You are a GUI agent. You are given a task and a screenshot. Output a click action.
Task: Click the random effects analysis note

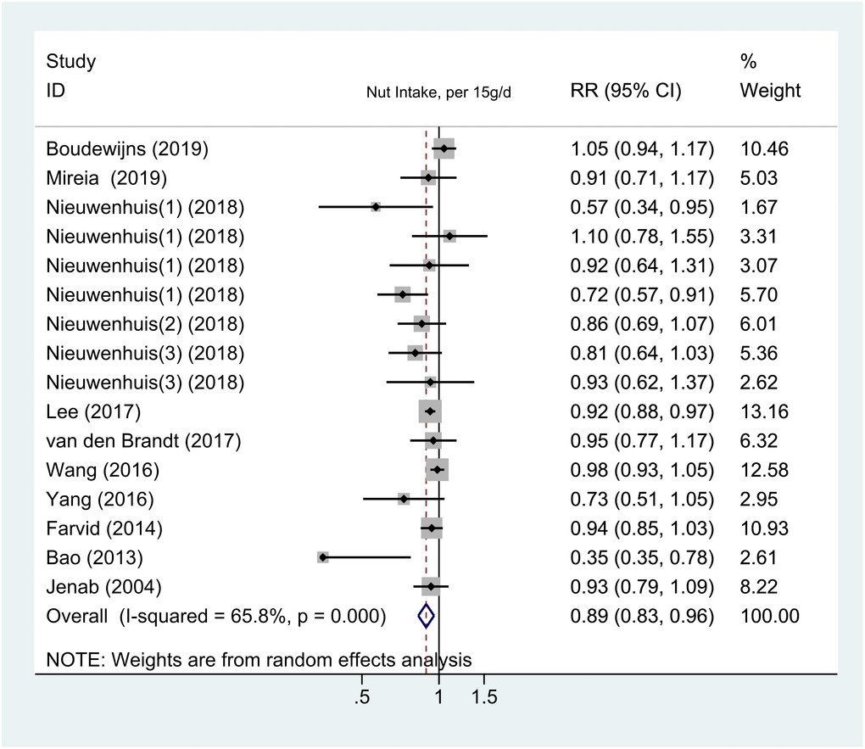coord(259,658)
